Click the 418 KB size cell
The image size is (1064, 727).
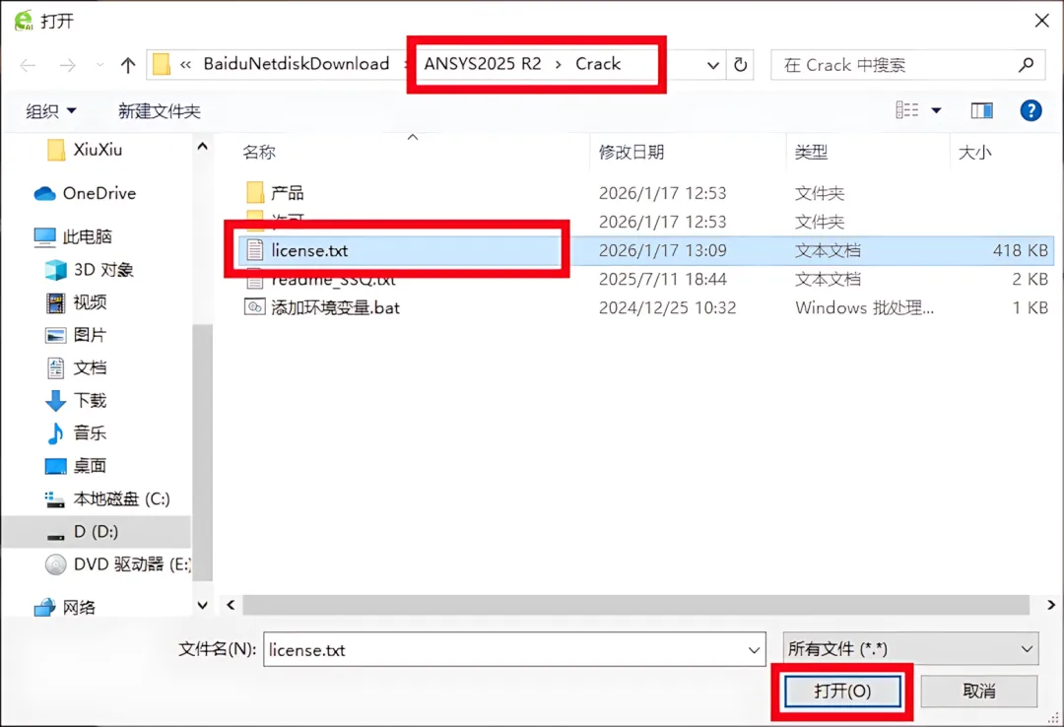click(1020, 250)
